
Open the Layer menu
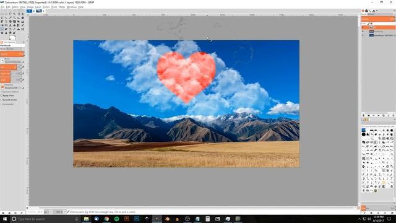coord(38,7)
